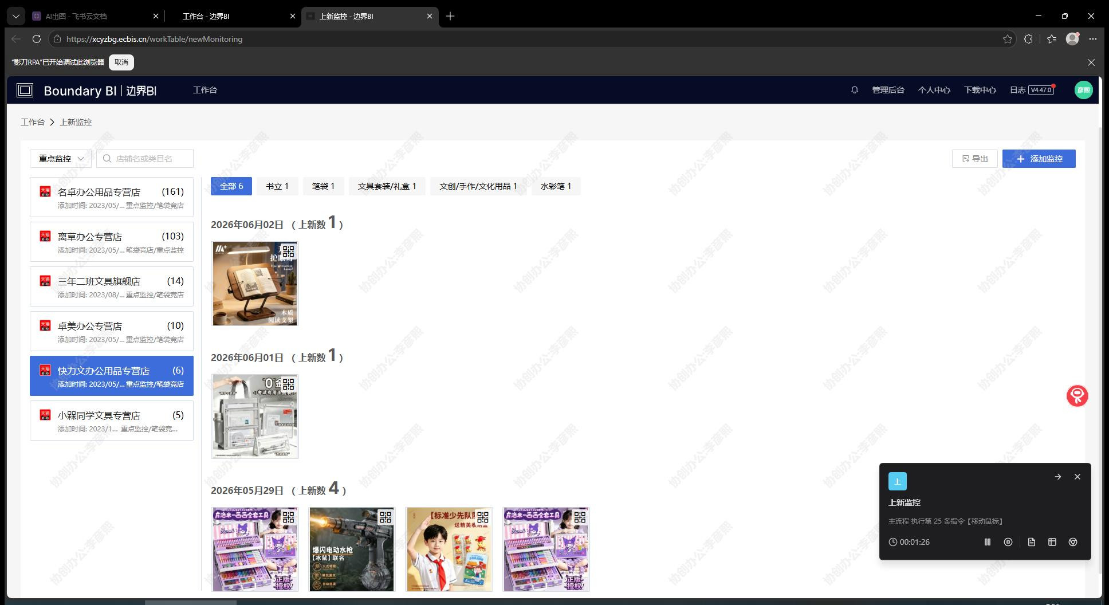The image size is (1109, 605).
Task: Close the RPA 上新监控 floating panel
Action: (1077, 477)
